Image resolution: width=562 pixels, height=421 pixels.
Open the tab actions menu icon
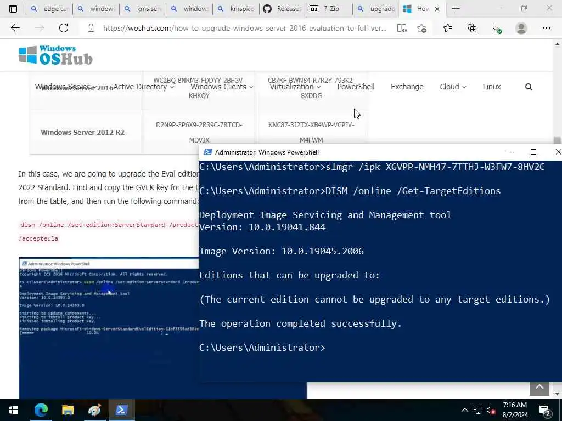(x=13, y=9)
